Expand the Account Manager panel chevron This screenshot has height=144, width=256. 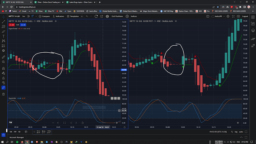pos(241,137)
